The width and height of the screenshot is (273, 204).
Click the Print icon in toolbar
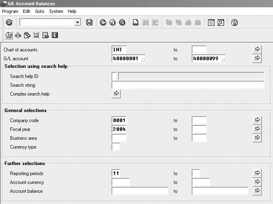click(x=136, y=23)
